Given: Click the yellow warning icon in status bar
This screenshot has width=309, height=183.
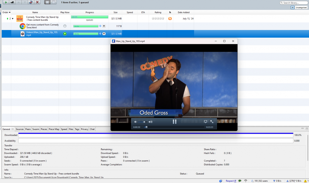Looking at the screenshot, I should (x=305, y=181).
